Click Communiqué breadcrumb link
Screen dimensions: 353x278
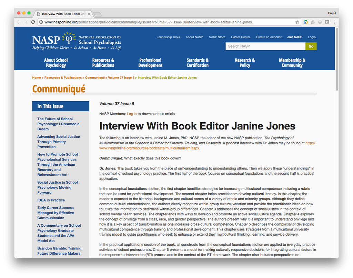(x=95, y=78)
